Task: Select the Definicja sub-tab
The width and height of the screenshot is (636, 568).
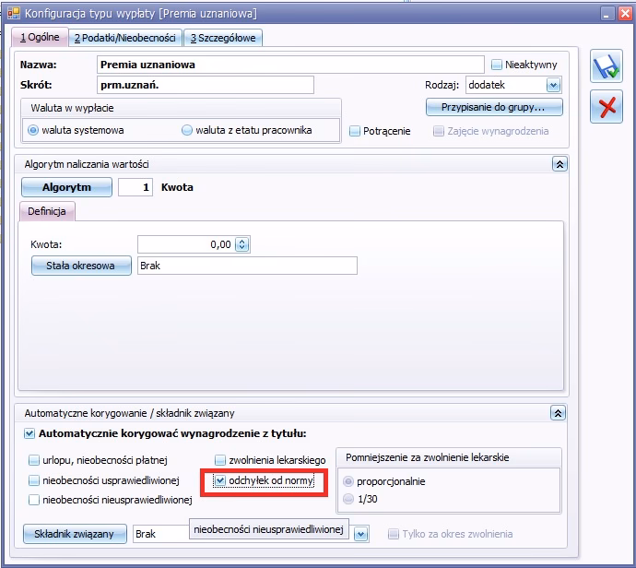Action: tap(46, 211)
